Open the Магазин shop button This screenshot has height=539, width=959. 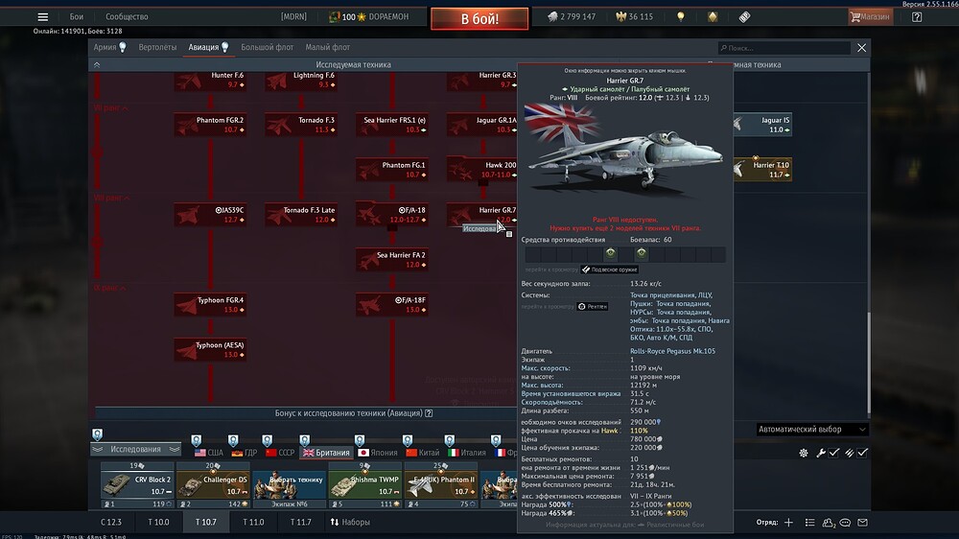(870, 17)
